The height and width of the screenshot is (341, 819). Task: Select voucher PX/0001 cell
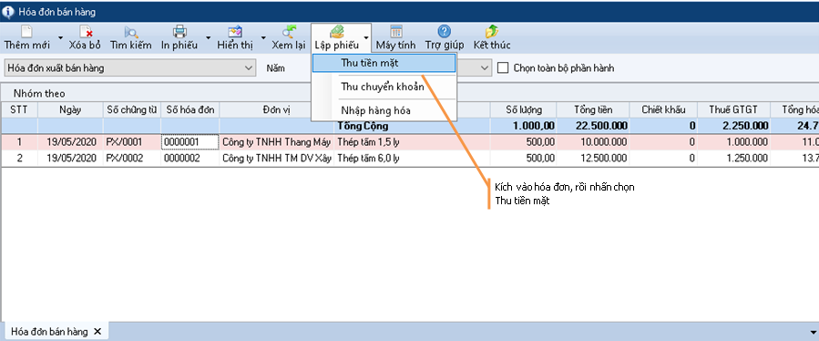coord(131,141)
